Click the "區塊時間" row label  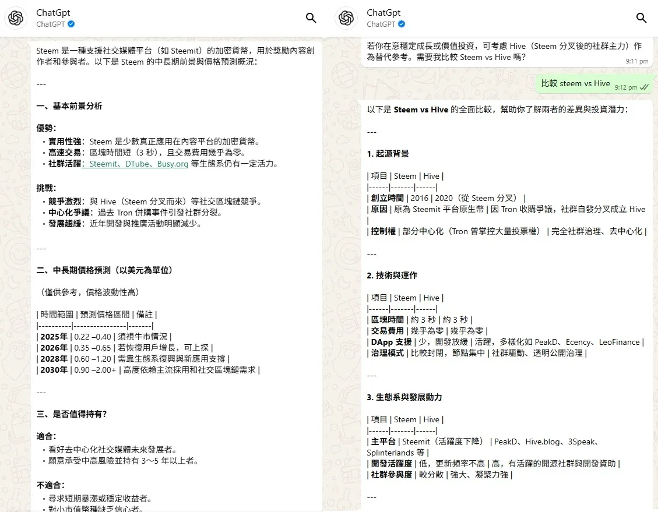[x=388, y=320]
